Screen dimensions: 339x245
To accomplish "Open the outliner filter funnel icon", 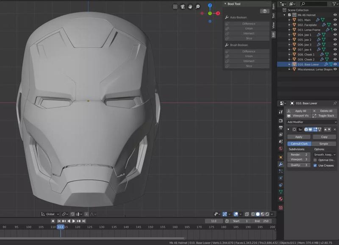I will click(334, 3).
